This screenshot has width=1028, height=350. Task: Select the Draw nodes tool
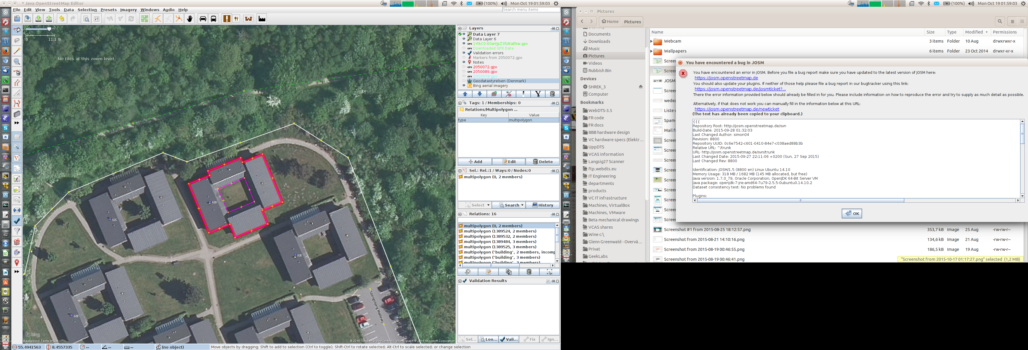pos(17,51)
